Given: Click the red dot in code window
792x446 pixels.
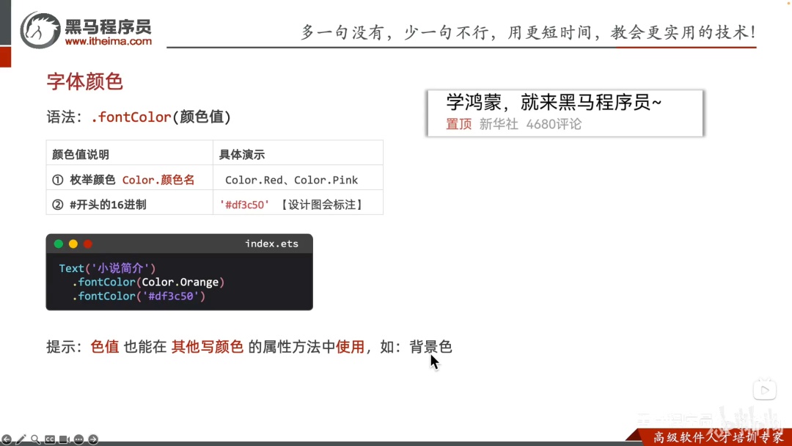Looking at the screenshot, I should tap(88, 244).
